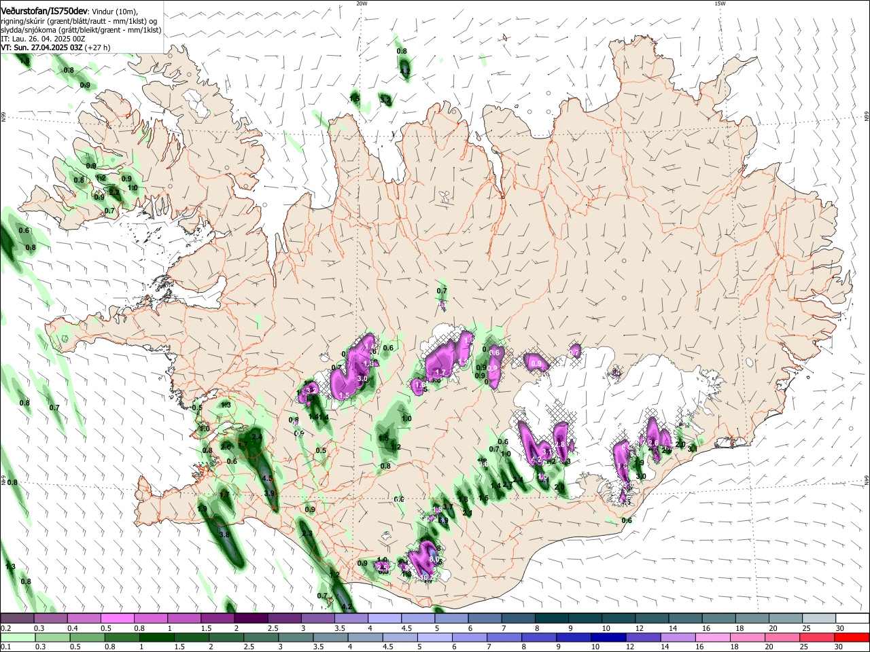The image size is (870, 652).
Task: Pick the crimson 25–30 rain legend swatch
Action: click(818, 637)
